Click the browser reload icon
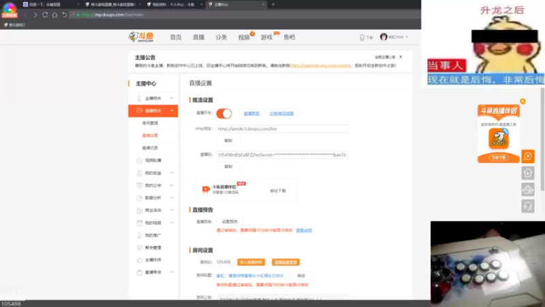Image resolution: width=545 pixels, height=307 pixels. (45, 14)
